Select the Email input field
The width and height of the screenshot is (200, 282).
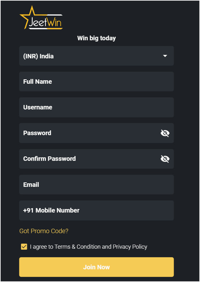(x=96, y=185)
